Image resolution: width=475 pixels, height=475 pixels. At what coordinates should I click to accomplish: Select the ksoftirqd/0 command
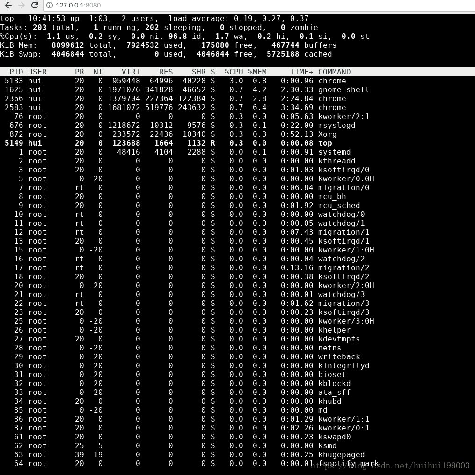[344, 170]
